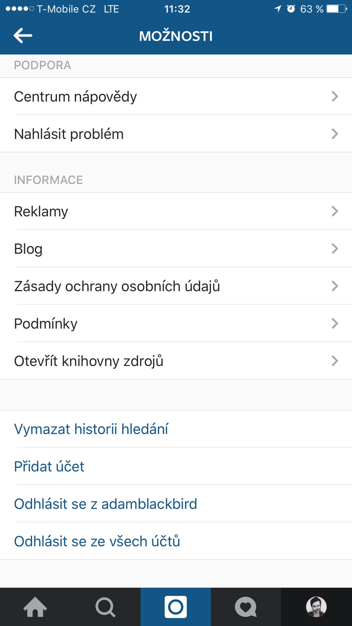Open the activity heart tab
This screenshot has height=626, width=352.
pyautogui.click(x=246, y=607)
